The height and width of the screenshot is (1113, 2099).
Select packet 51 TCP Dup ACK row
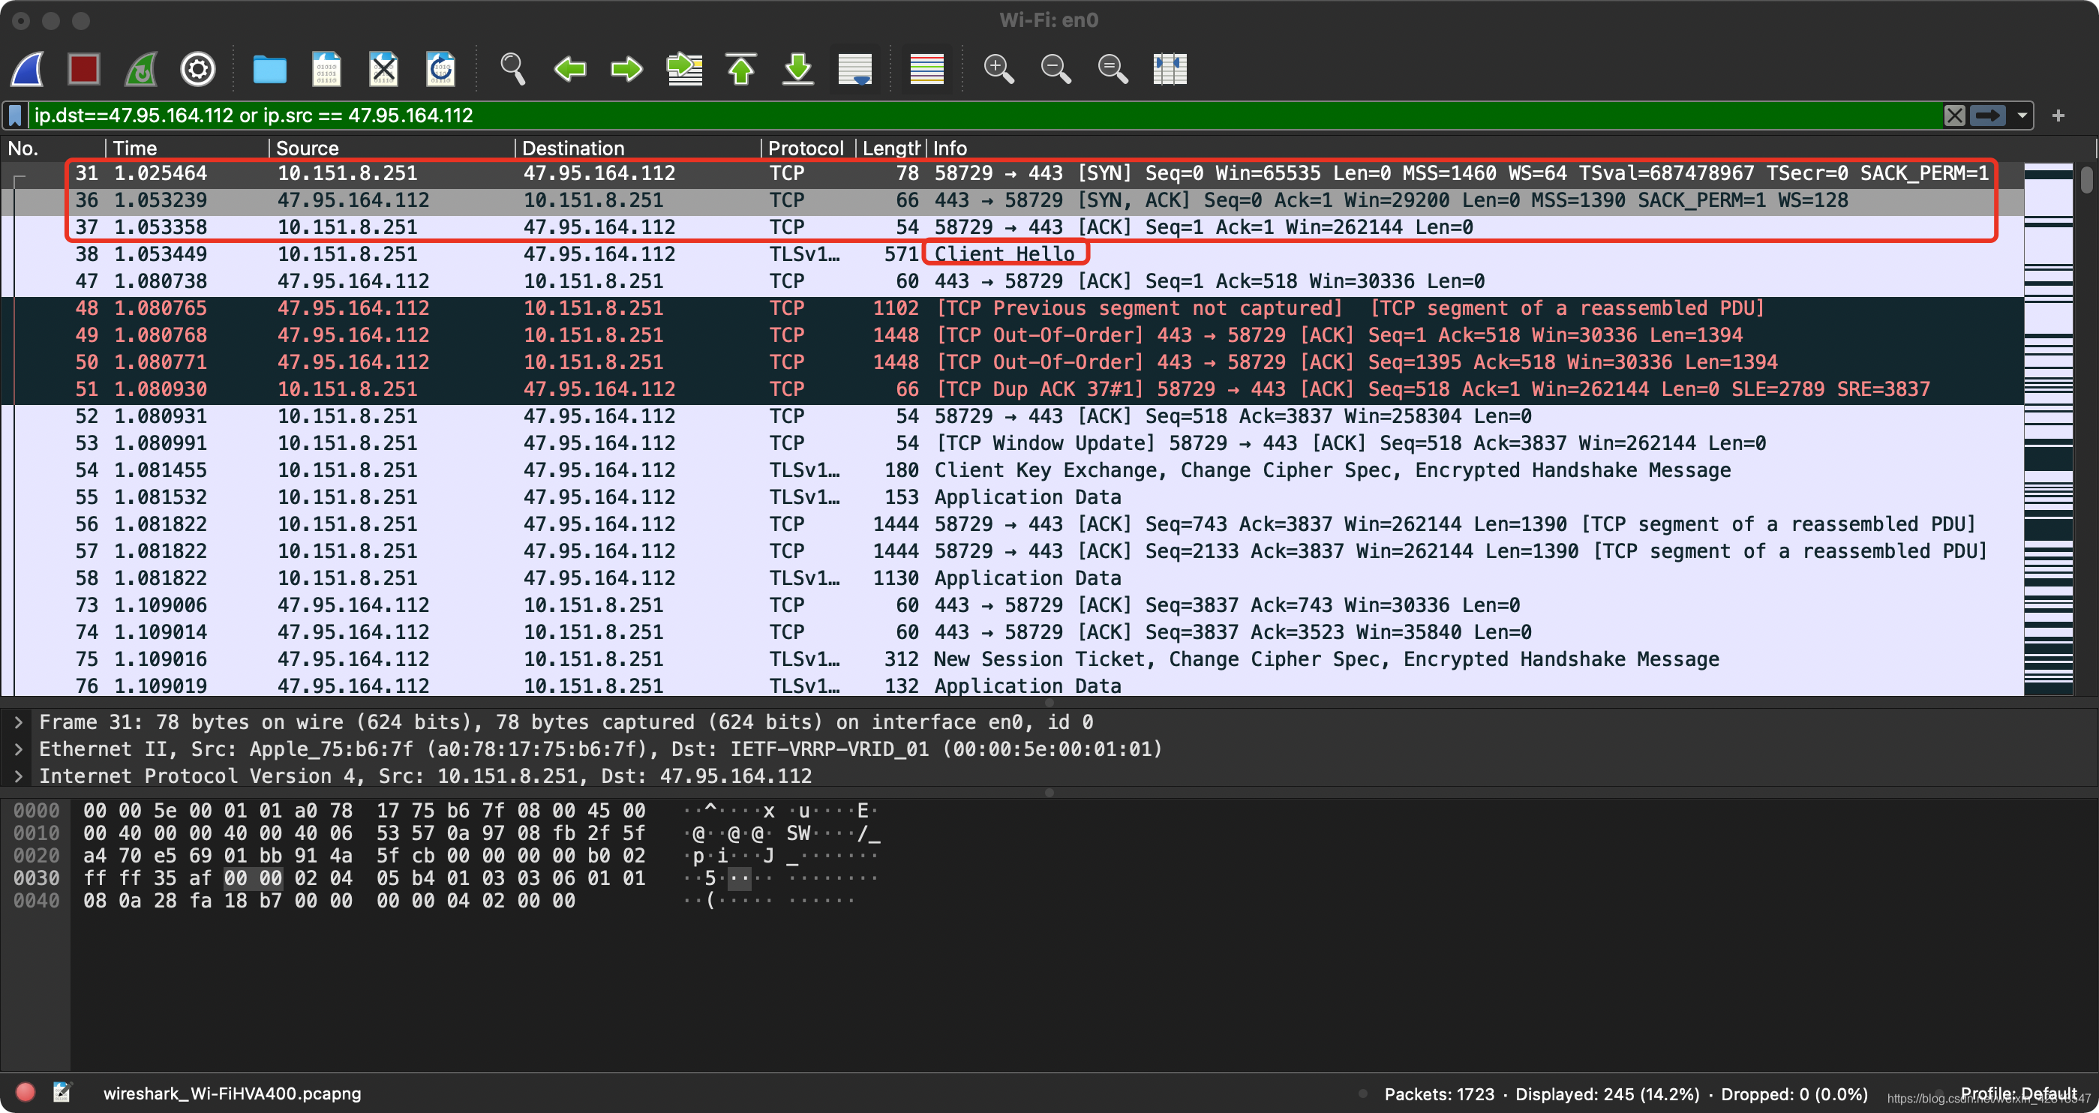(1012, 389)
